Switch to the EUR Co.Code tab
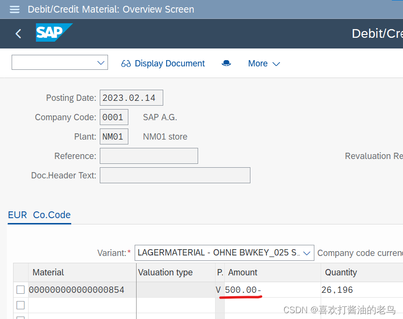 point(39,215)
